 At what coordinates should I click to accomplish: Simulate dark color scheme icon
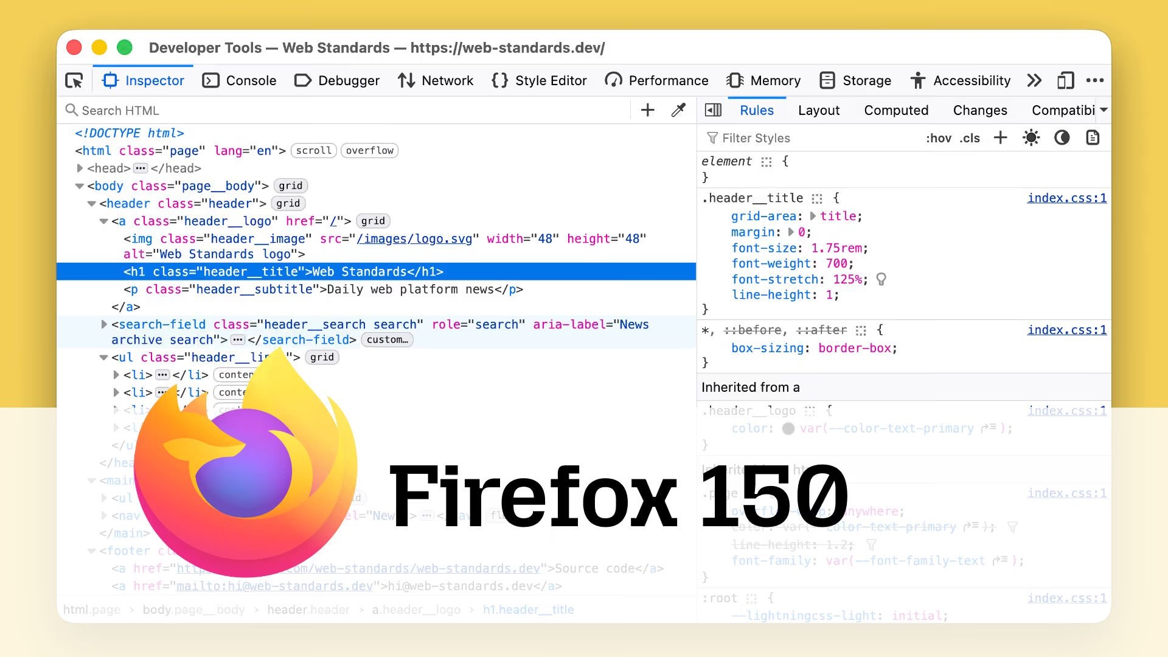pyautogui.click(x=1062, y=138)
